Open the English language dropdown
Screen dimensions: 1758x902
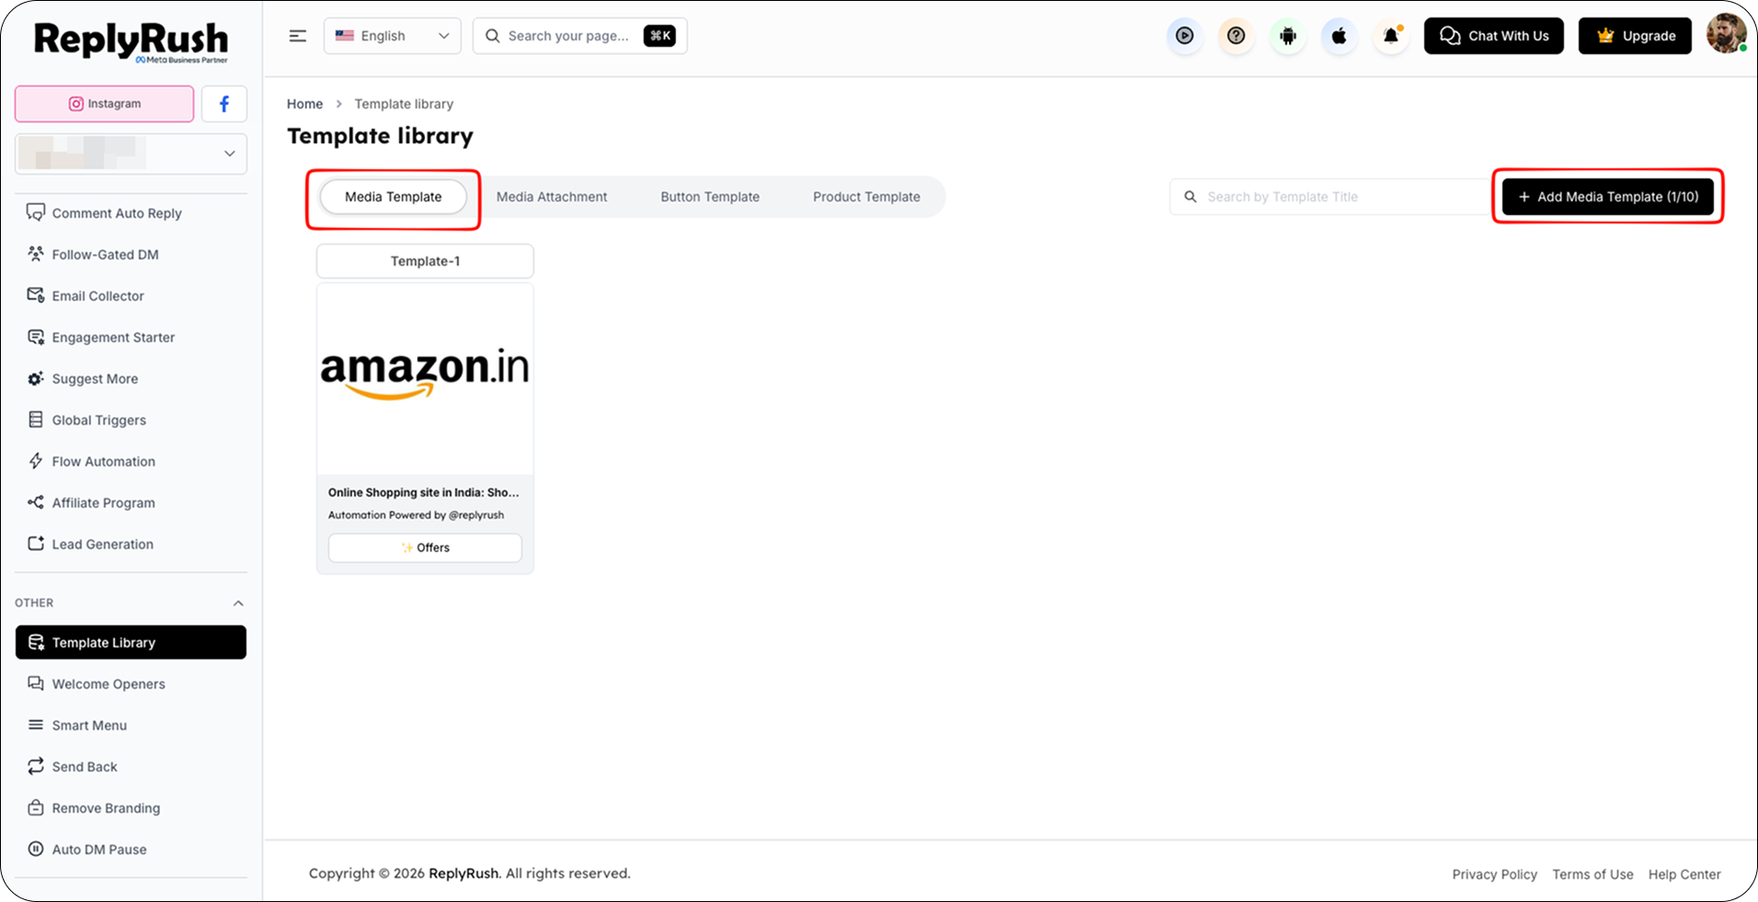tap(393, 36)
